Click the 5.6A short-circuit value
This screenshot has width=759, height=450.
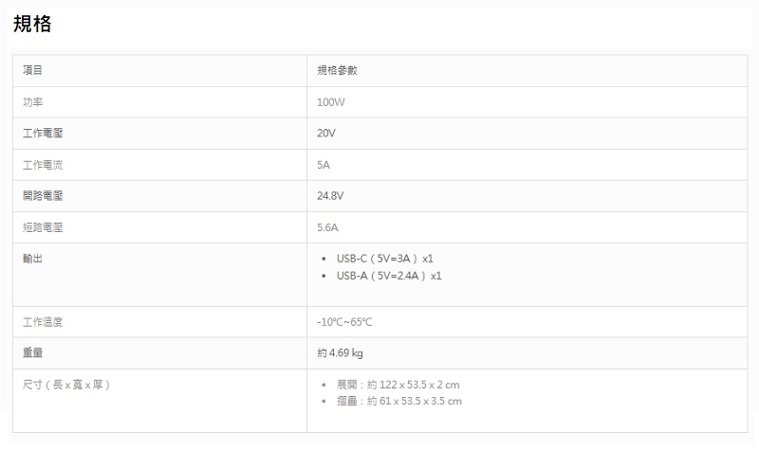[x=328, y=227]
